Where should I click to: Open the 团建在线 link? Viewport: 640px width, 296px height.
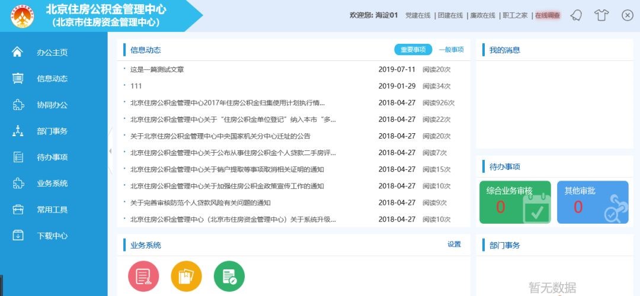(450, 15)
